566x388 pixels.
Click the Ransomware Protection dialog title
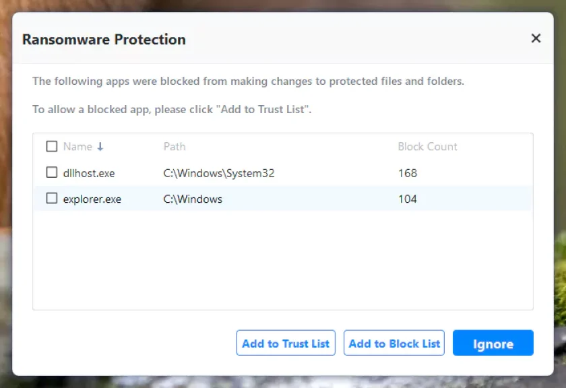(103, 39)
